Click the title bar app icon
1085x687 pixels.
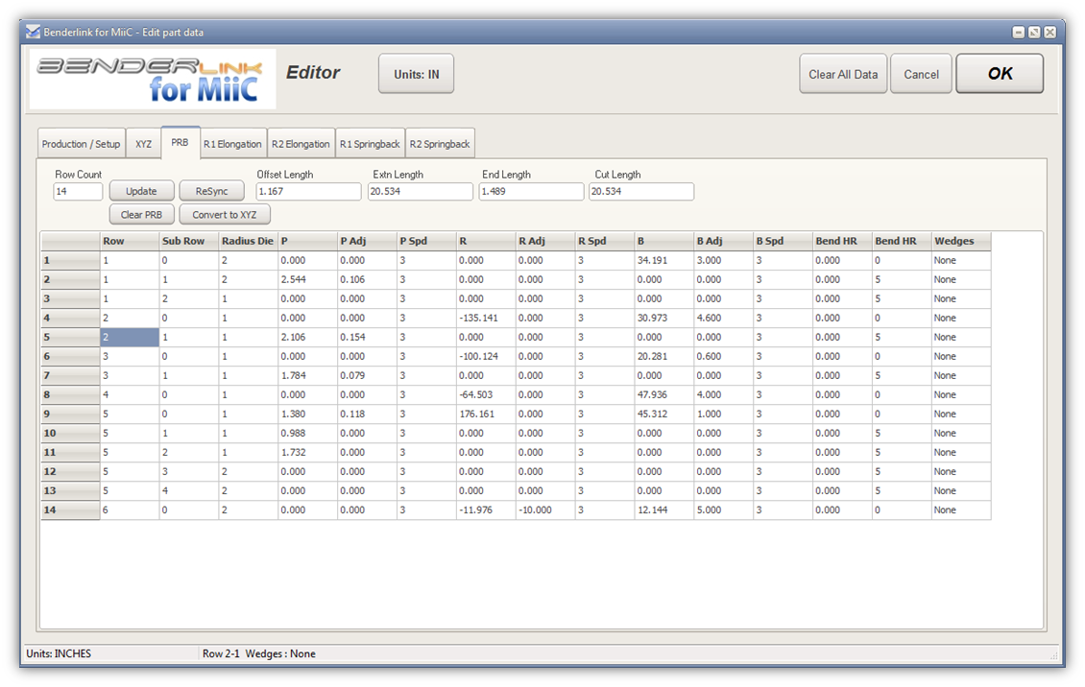pyautogui.click(x=33, y=32)
